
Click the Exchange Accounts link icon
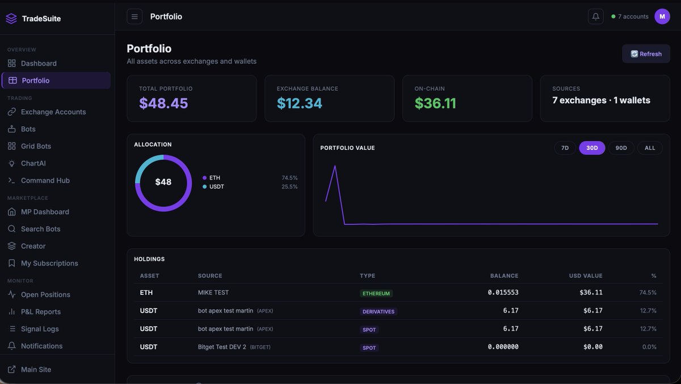(x=12, y=112)
